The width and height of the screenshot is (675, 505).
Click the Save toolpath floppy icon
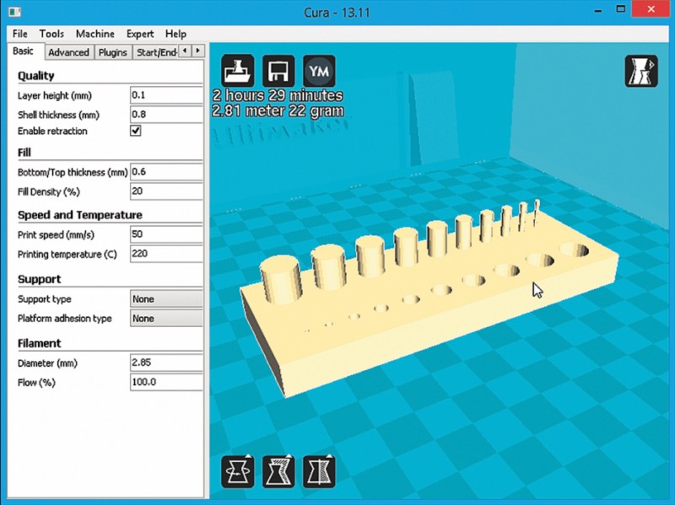pyautogui.click(x=278, y=71)
